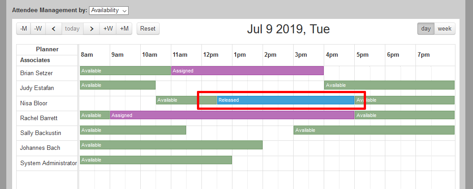Viewport: 473px width, 189px height.
Task: Click the next day arrow button
Action: pyautogui.click(x=91, y=28)
